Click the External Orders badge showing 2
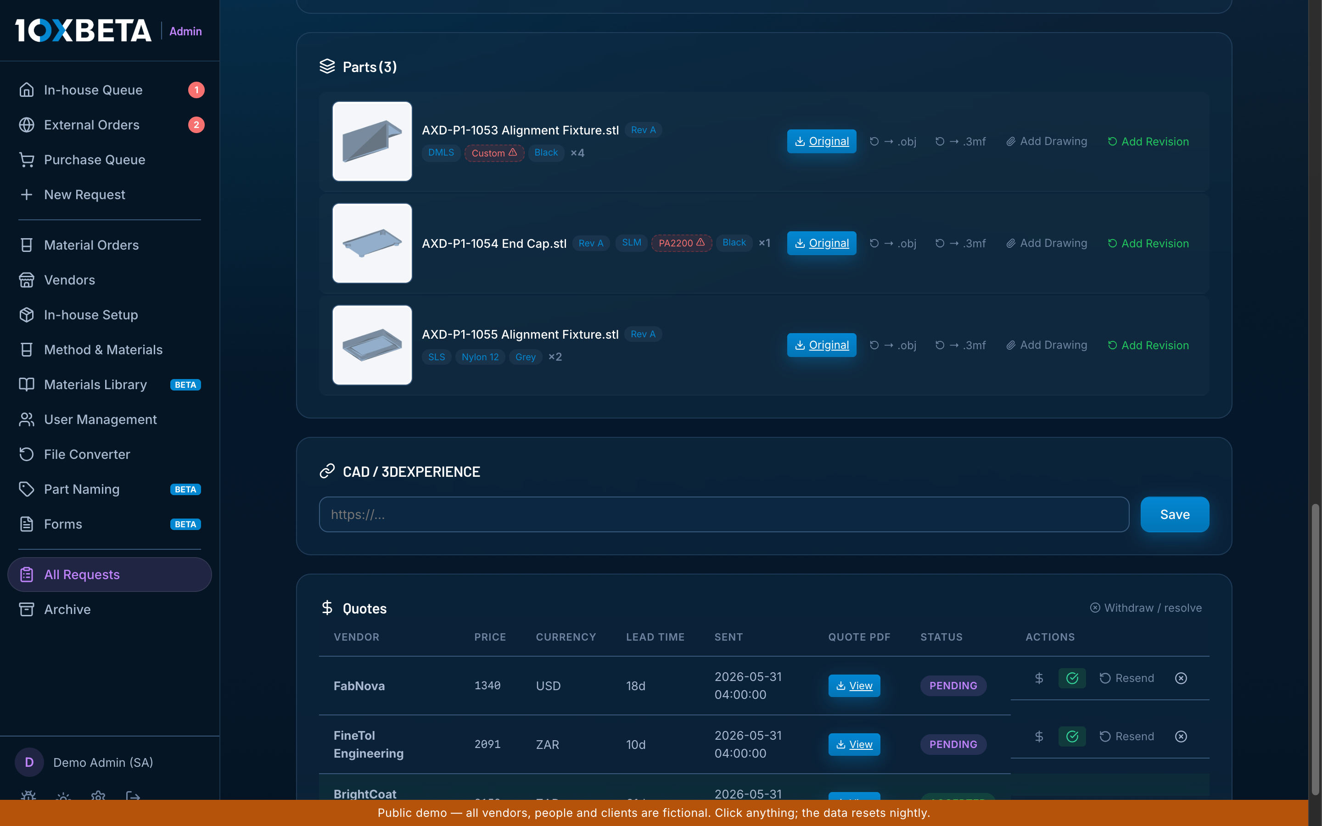 pos(196,125)
